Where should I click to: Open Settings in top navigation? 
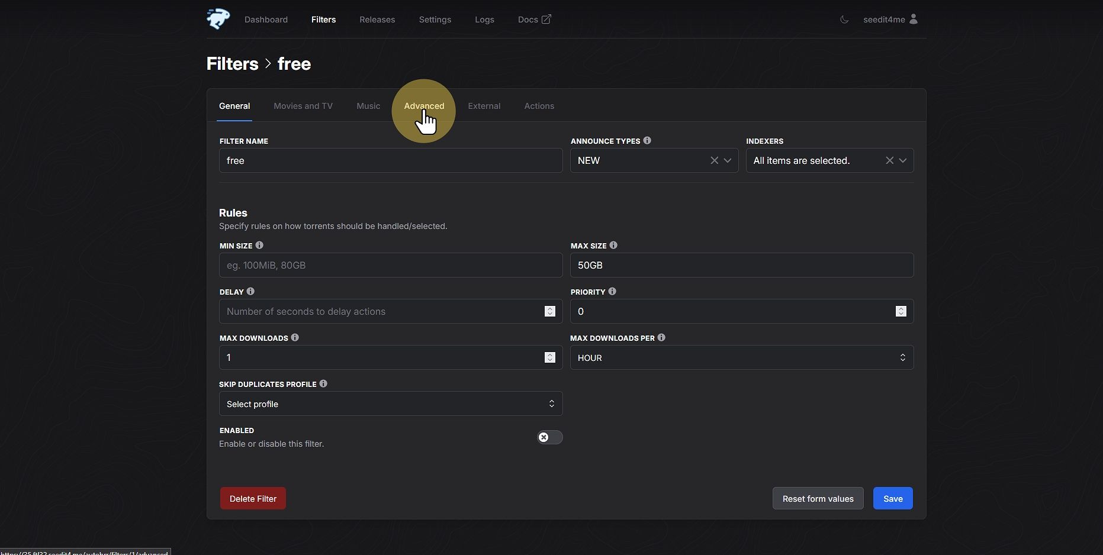coord(435,20)
